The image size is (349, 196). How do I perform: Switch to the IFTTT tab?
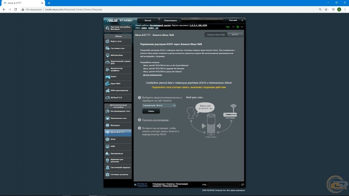pos(235,35)
